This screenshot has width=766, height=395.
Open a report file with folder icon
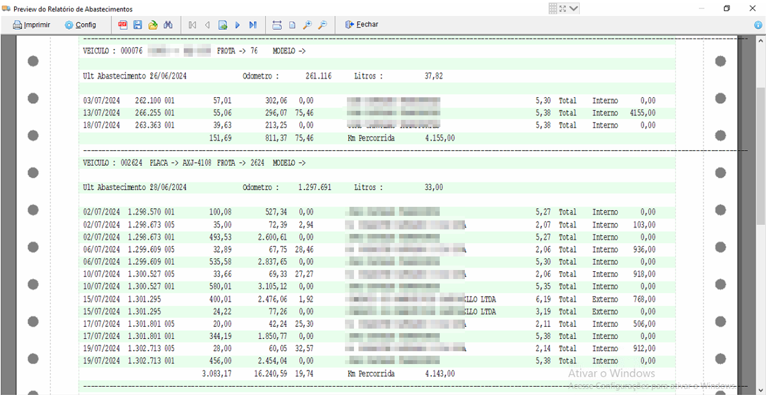pyautogui.click(x=153, y=25)
